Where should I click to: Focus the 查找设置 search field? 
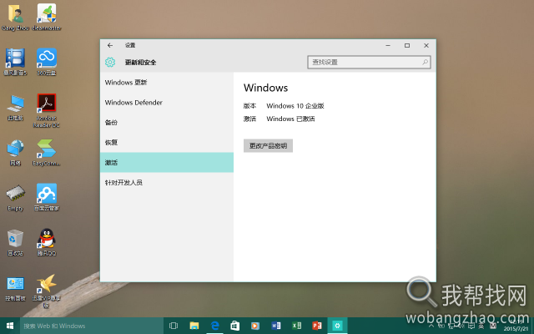(369, 62)
